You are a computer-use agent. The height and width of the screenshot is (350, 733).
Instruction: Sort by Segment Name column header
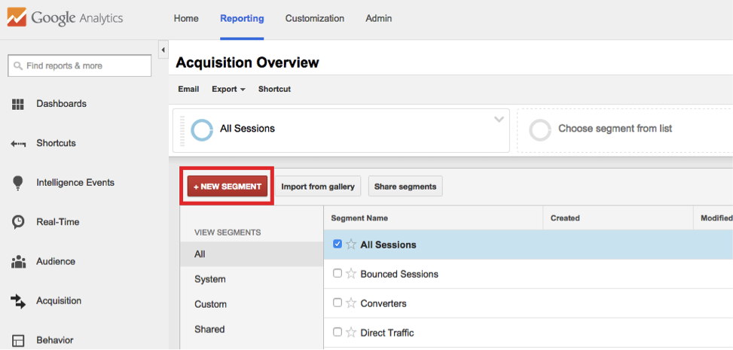tap(359, 218)
